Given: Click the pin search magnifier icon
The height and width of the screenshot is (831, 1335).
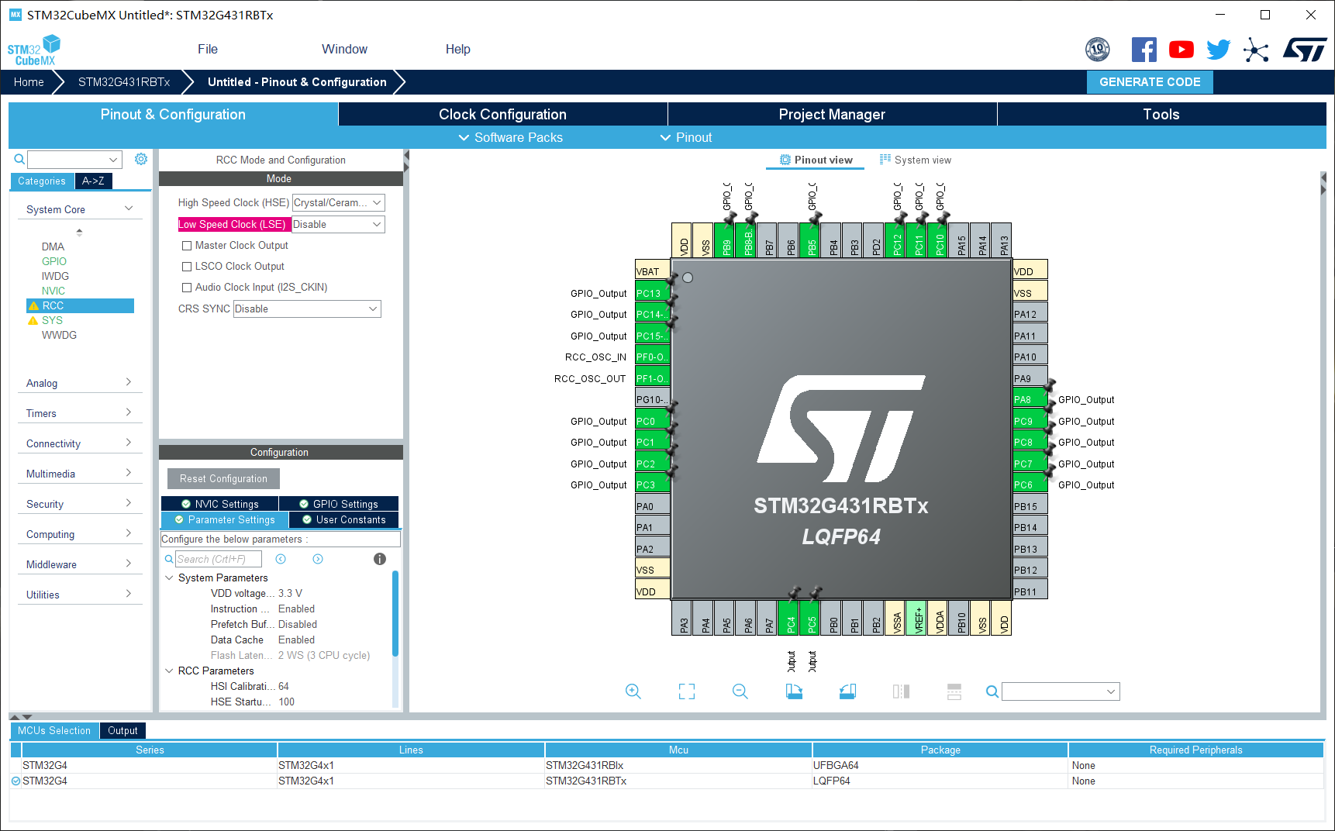Looking at the screenshot, I should [x=992, y=691].
